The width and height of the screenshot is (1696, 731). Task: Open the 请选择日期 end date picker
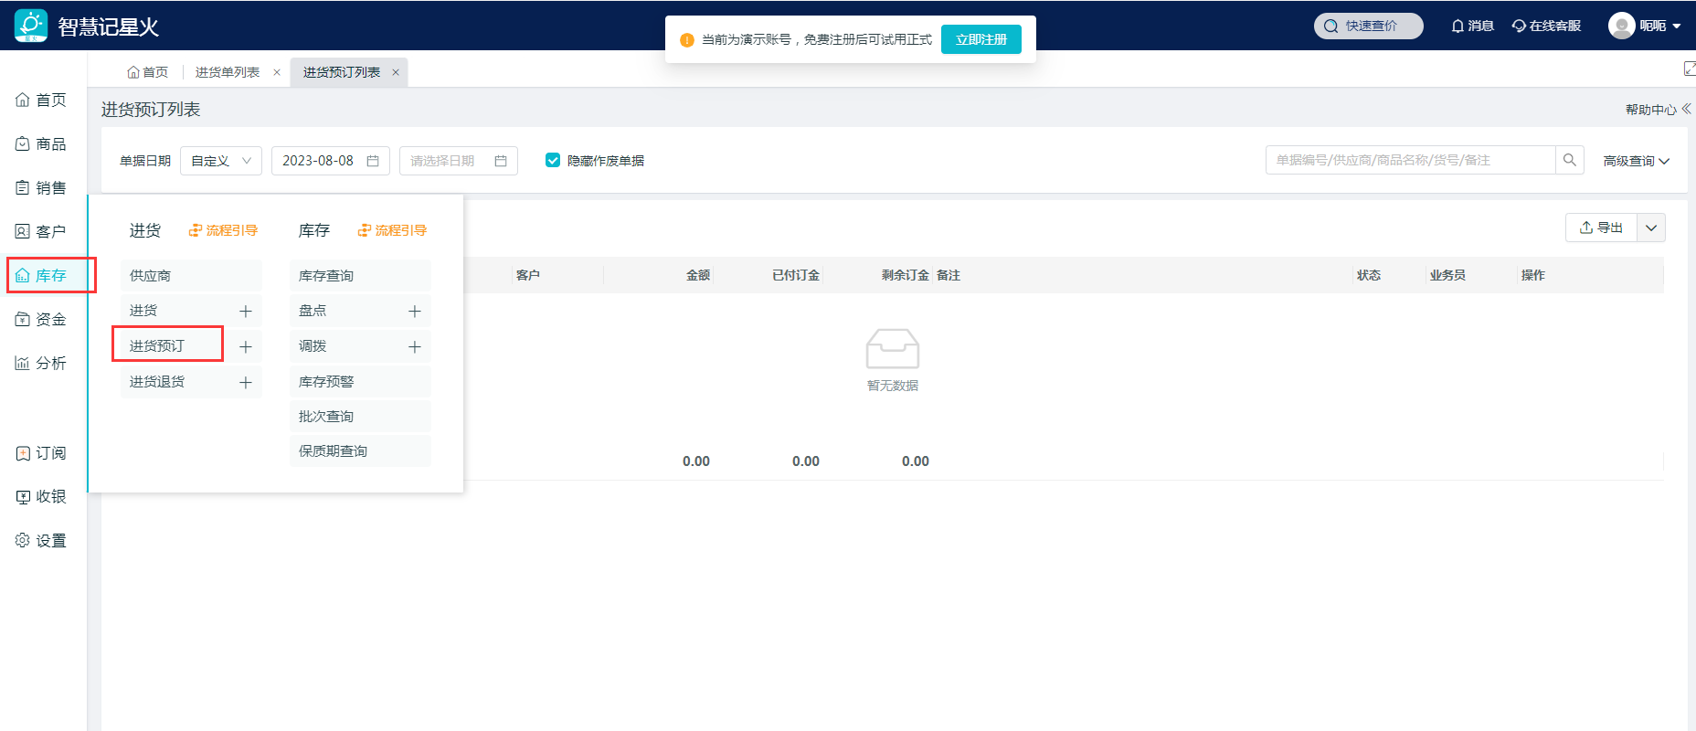point(458,161)
